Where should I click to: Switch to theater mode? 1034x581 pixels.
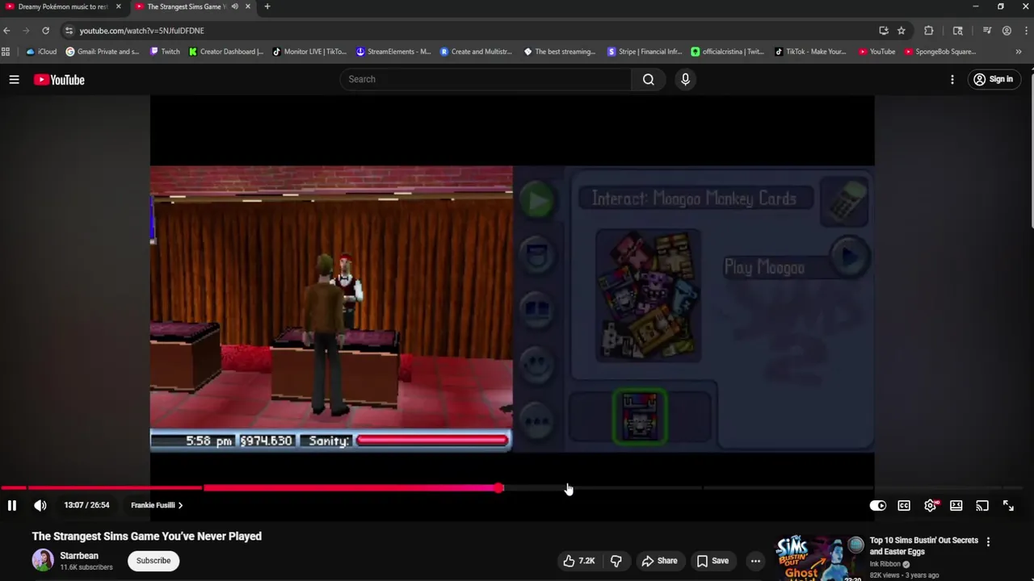click(x=956, y=506)
